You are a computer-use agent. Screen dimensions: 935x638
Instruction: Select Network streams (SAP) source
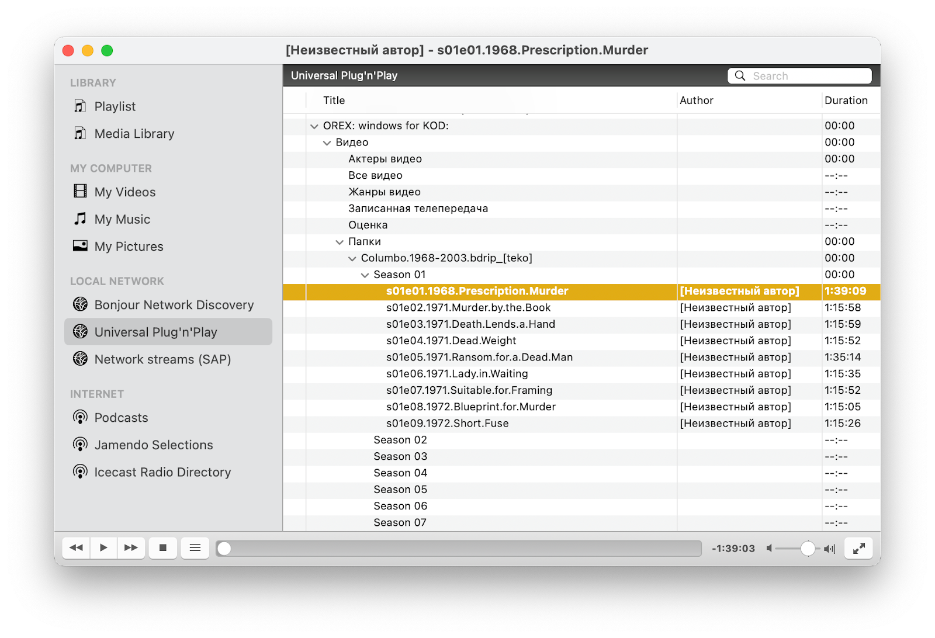(x=162, y=359)
